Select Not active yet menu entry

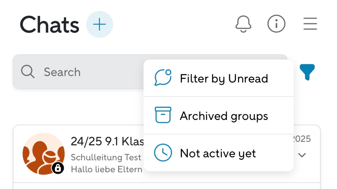(218, 154)
